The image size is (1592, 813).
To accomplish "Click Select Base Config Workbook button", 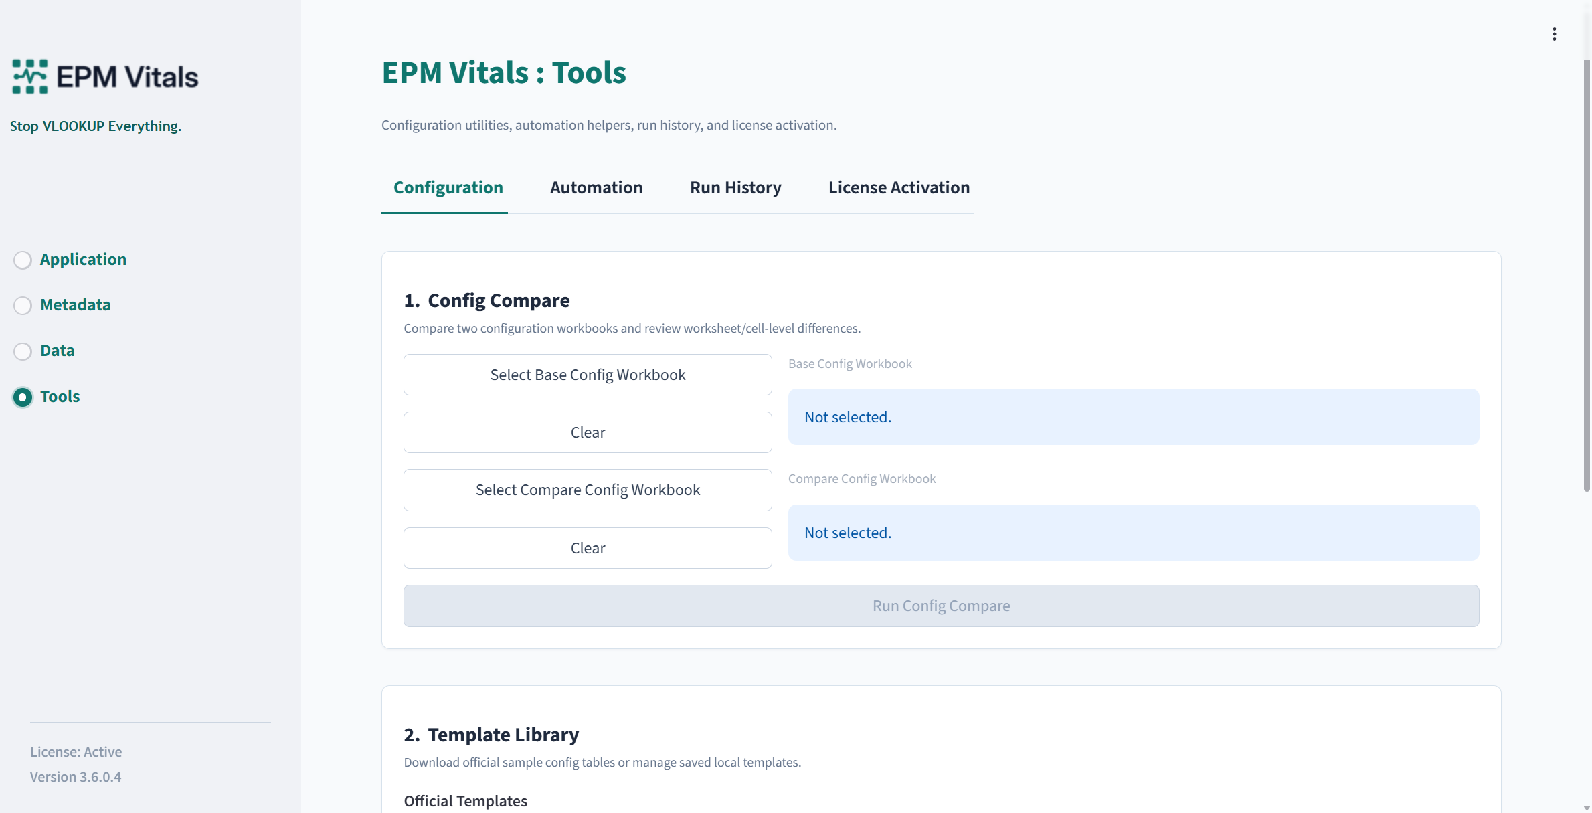I will pos(588,375).
